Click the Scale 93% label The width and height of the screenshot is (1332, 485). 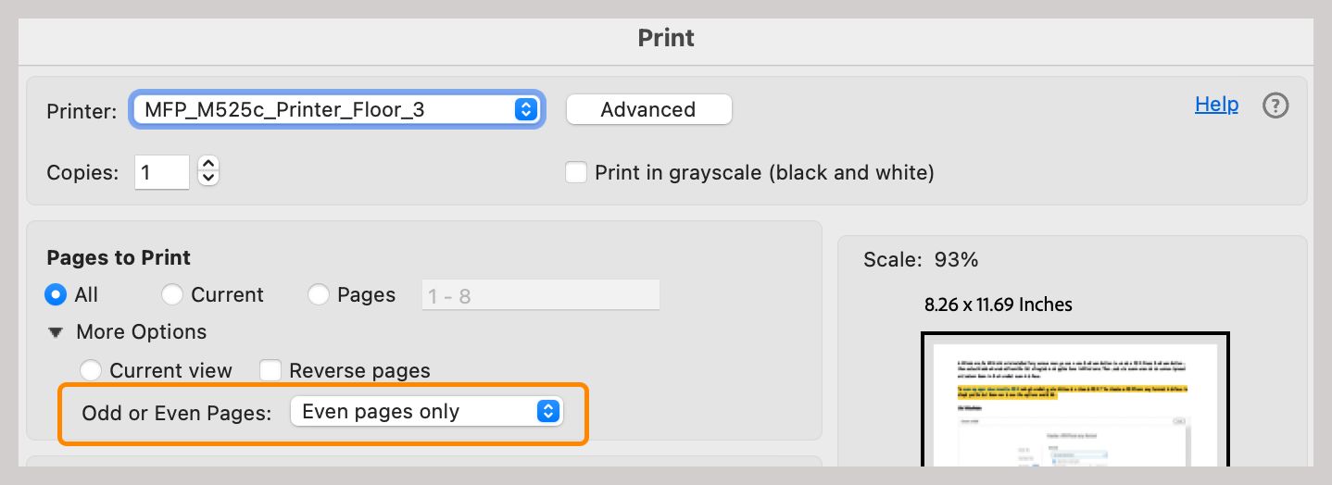[920, 260]
